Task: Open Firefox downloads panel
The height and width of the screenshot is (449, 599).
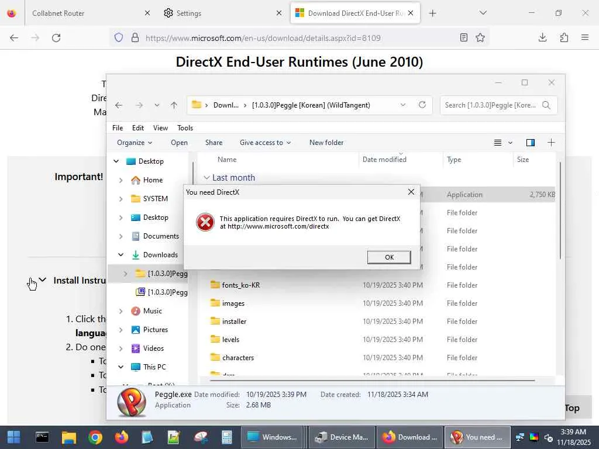Action: coord(542,37)
